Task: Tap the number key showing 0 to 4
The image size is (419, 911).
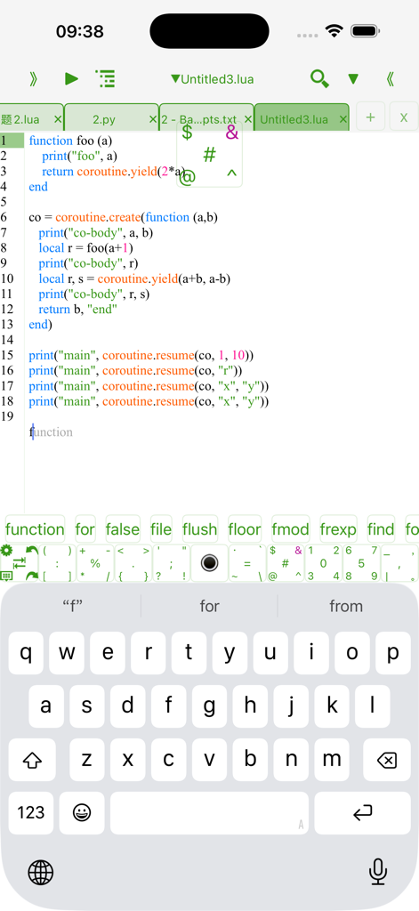Action: tap(323, 563)
